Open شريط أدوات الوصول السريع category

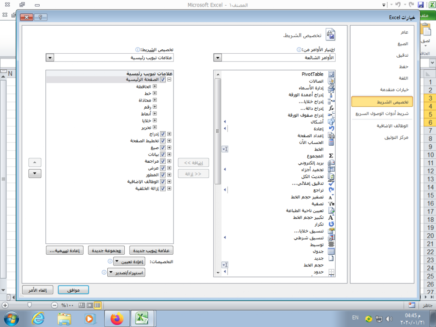tap(382, 113)
